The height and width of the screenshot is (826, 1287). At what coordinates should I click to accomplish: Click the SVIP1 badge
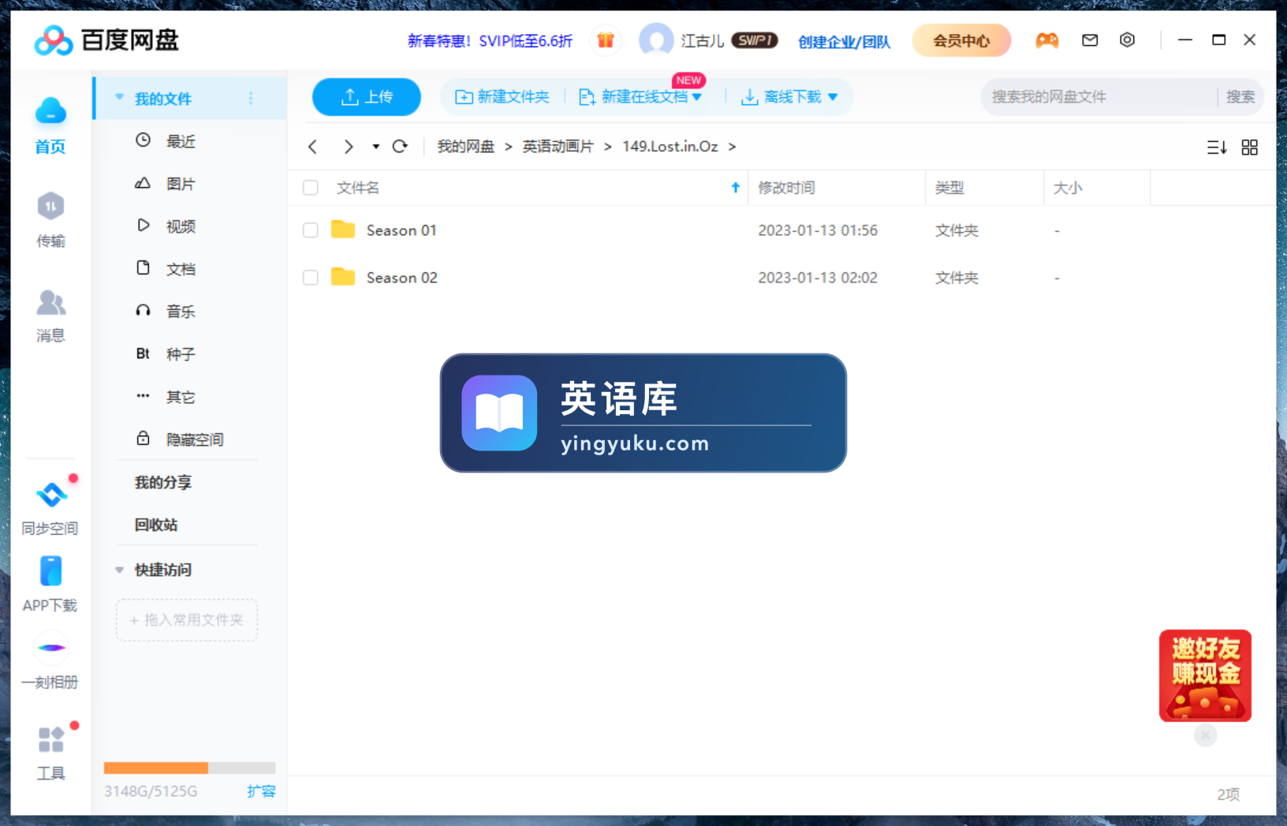755,40
